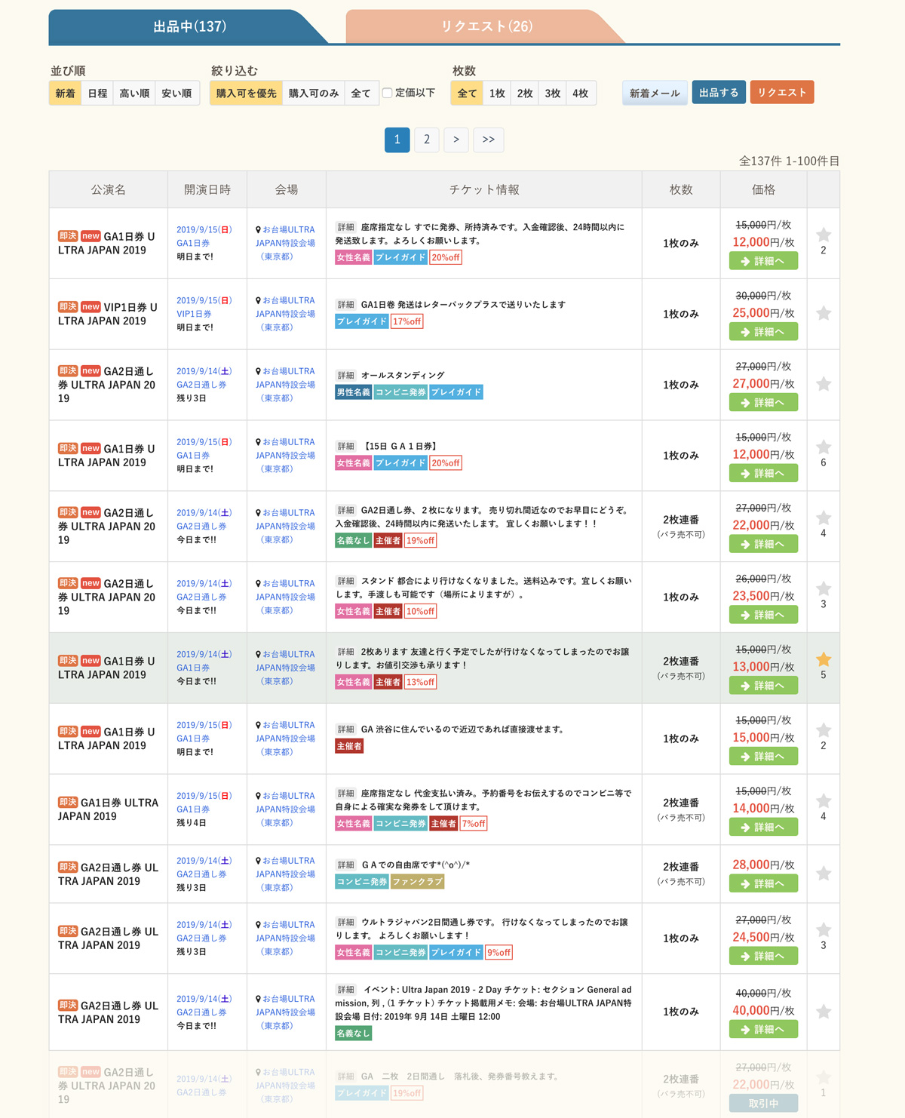905x1118 pixels.
Task: Go to page 2
Action: (427, 140)
